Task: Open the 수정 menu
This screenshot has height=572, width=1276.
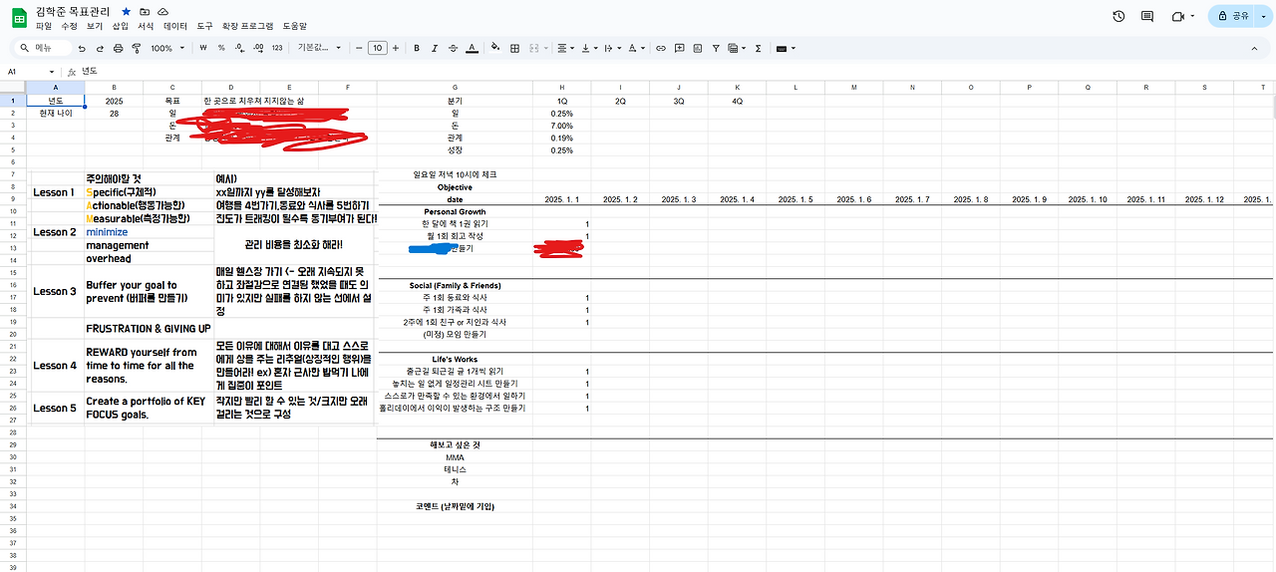Action: [x=70, y=26]
